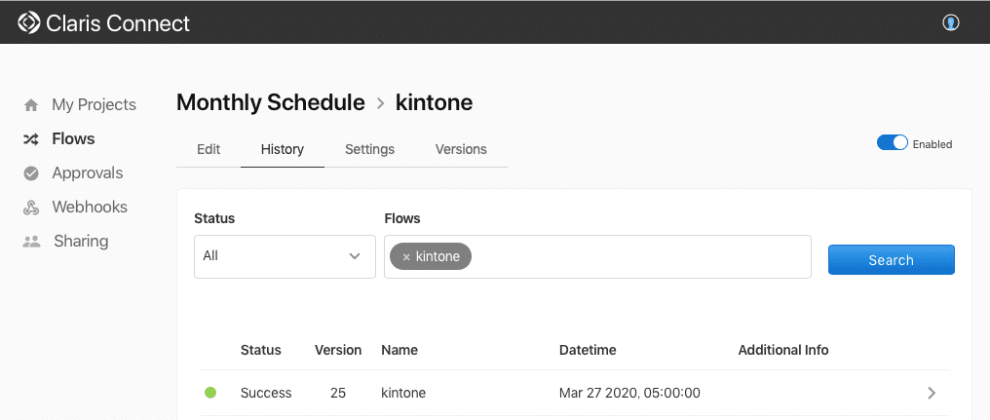Select the History tab
This screenshot has width=990, height=420.
[283, 149]
